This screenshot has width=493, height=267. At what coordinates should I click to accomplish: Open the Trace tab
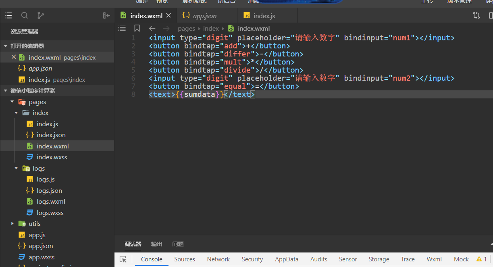pyautogui.click(x=408, y=259)
